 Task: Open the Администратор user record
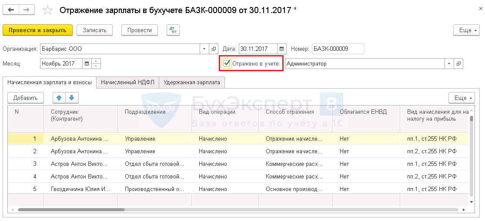(x=458, y=63)
